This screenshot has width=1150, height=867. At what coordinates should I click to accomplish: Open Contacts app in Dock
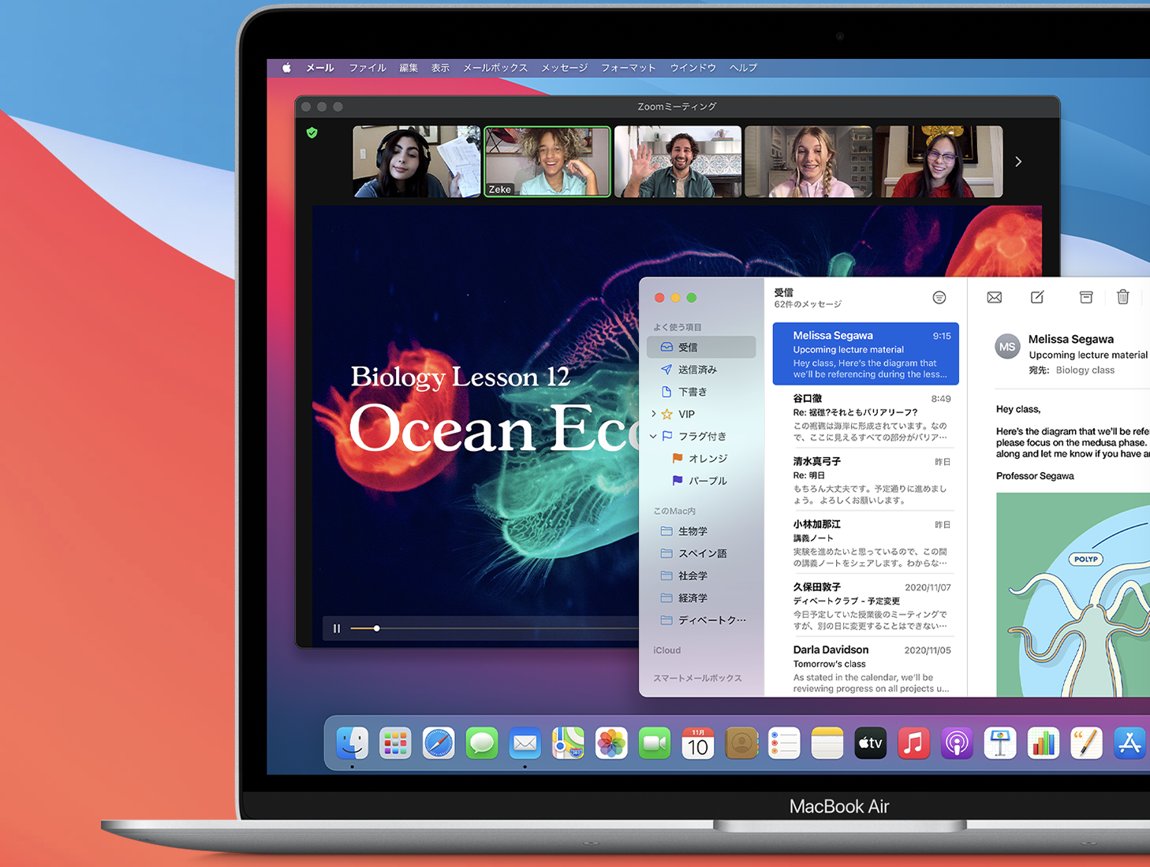click(x=741, y=742)
